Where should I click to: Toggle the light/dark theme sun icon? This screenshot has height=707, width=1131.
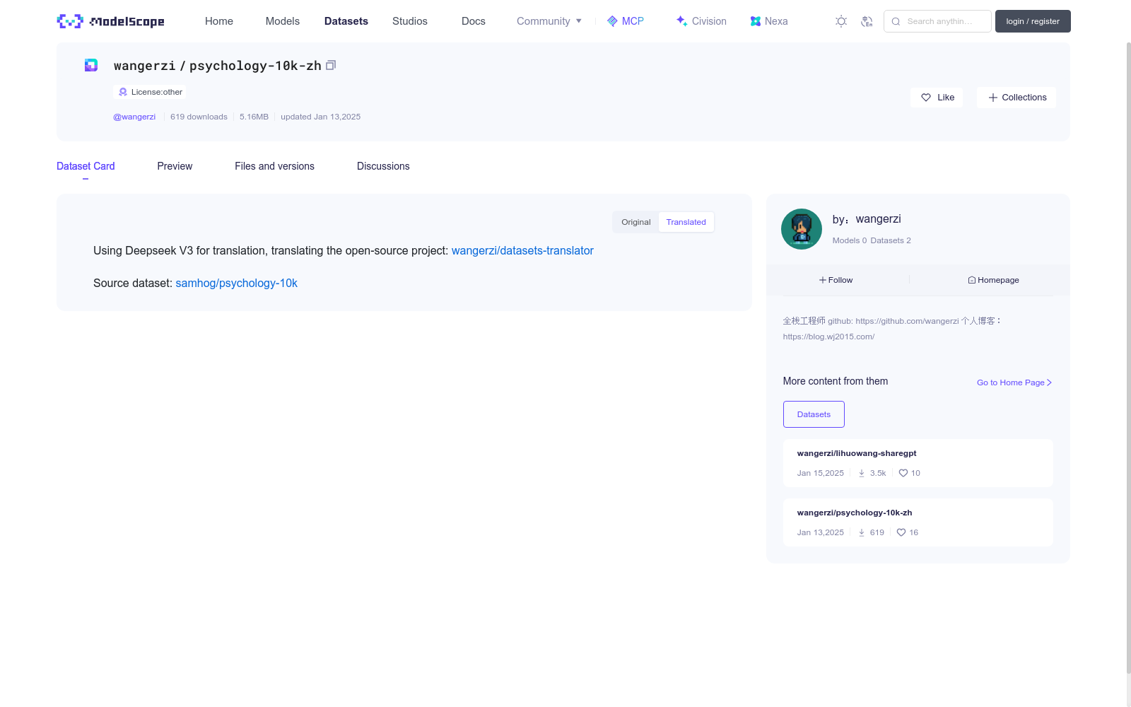(x=841, y=21)
